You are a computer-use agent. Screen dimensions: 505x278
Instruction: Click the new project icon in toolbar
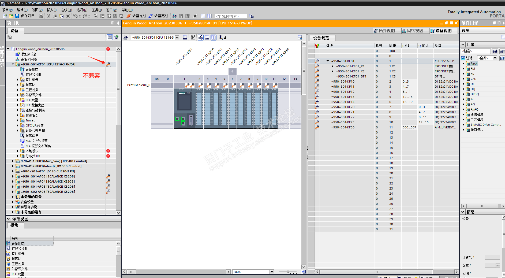(x=5, y=16)
